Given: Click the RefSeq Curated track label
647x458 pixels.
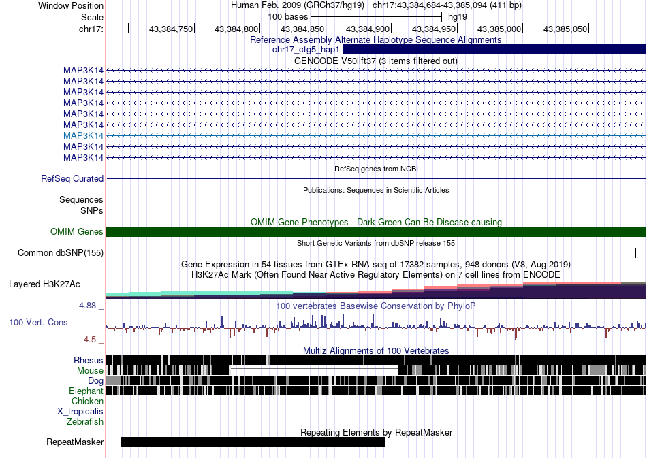Looking at the screenshot, I should (x=72, y=178).
